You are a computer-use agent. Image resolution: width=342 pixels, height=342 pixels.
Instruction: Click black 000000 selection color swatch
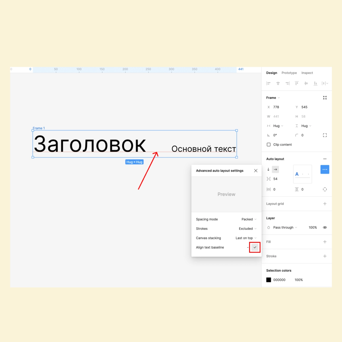269,280
